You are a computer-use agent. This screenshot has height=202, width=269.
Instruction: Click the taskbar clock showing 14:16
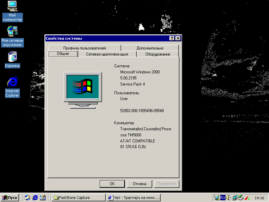coord(259,198)
